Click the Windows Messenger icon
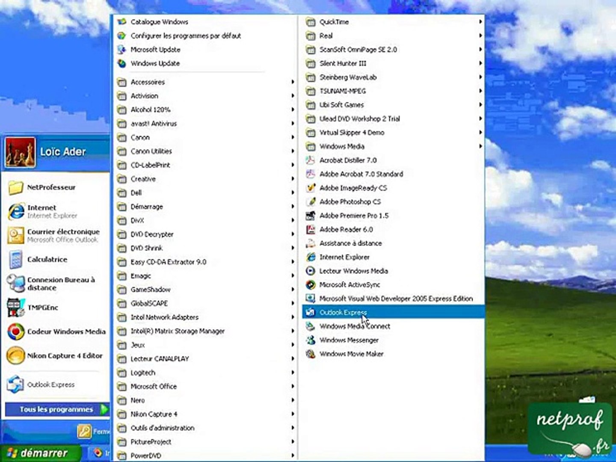Image resolution: width=616 pixels, height=462 pixels. 311,340
